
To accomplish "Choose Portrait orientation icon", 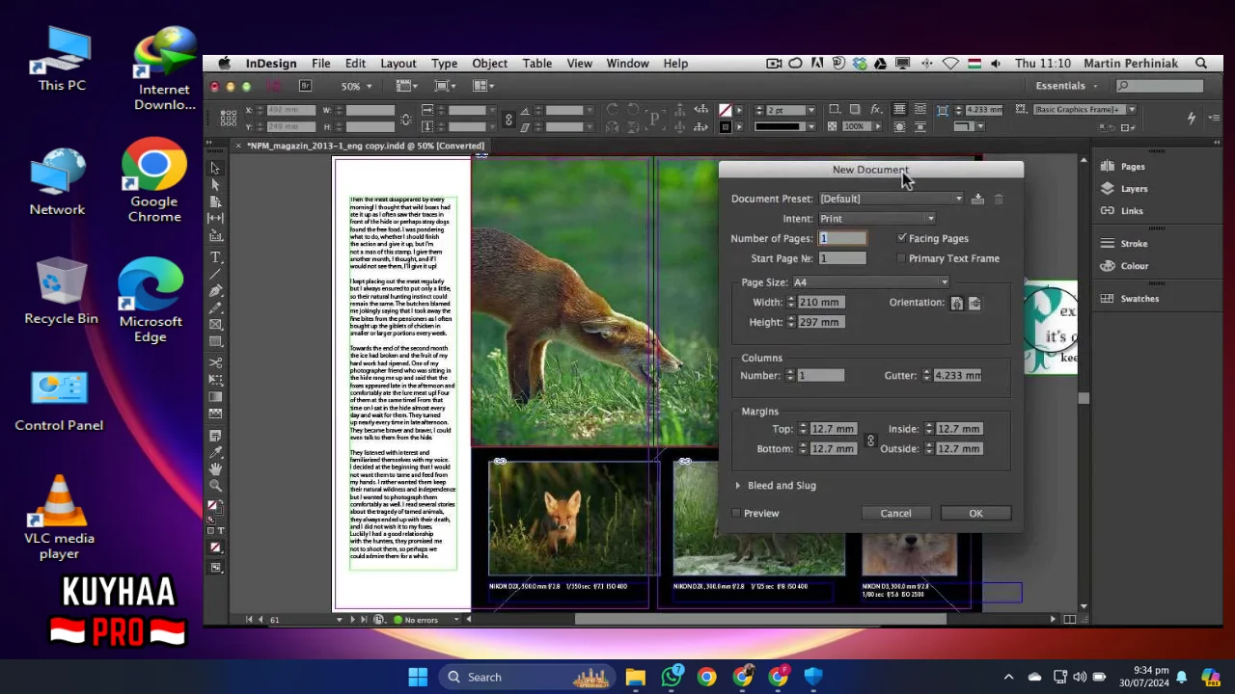I will pos(956,303).
